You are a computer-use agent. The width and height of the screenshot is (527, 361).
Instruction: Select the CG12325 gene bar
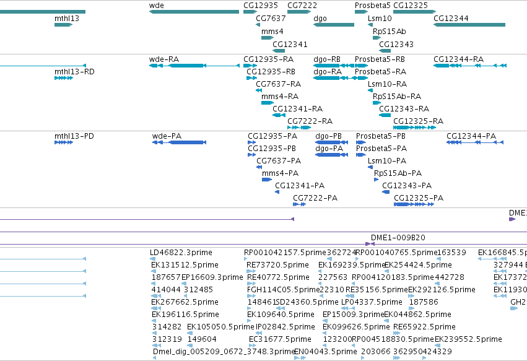click(x=414, y=12)
